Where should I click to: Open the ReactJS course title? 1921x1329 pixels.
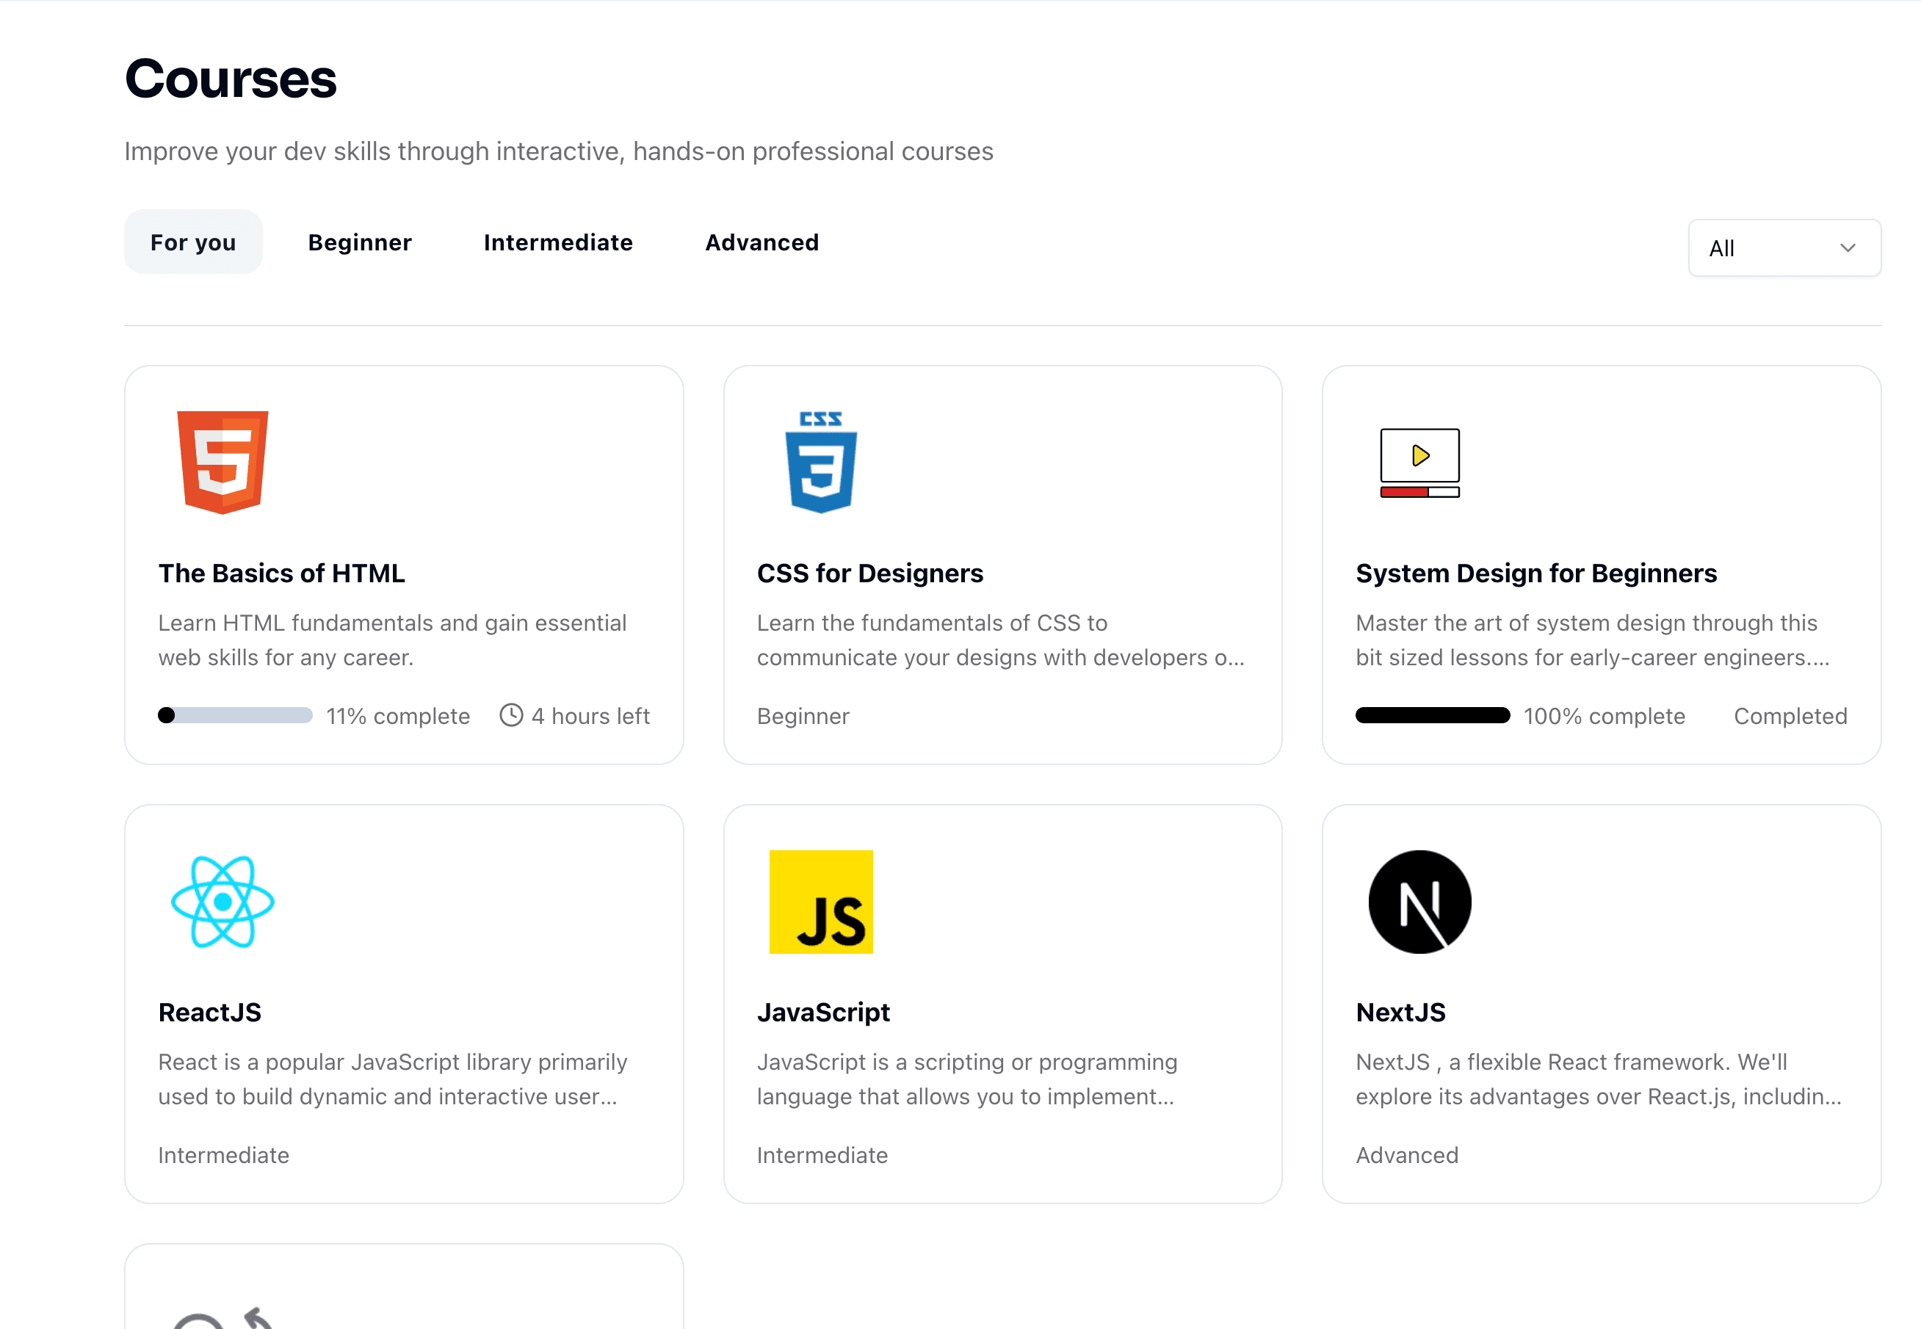tap(210, 1012)
